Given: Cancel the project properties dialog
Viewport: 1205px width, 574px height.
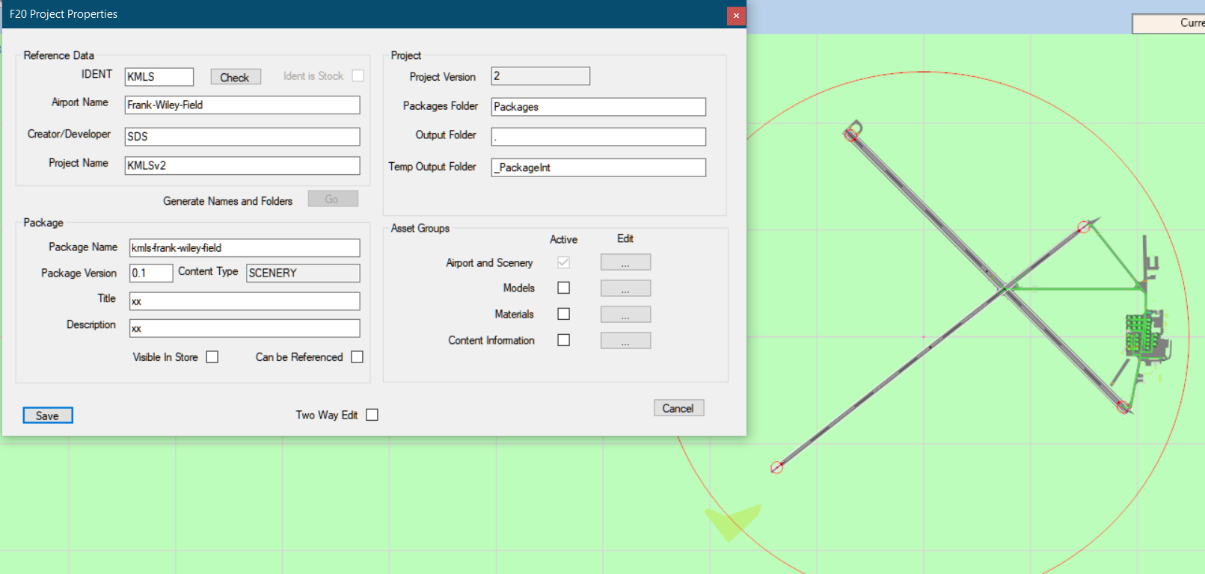Looking at the screenshot, I should [678, 408].
